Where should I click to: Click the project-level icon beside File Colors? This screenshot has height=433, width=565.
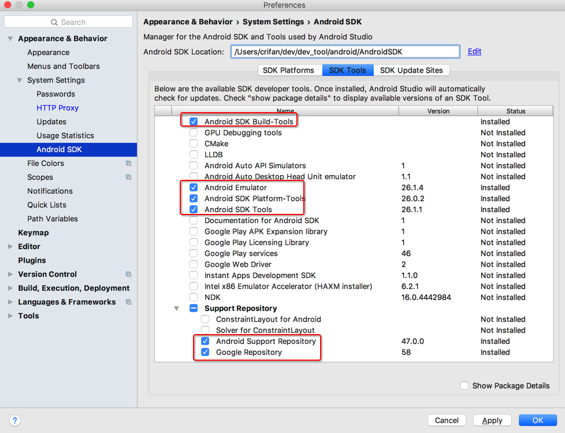point(128,164)
